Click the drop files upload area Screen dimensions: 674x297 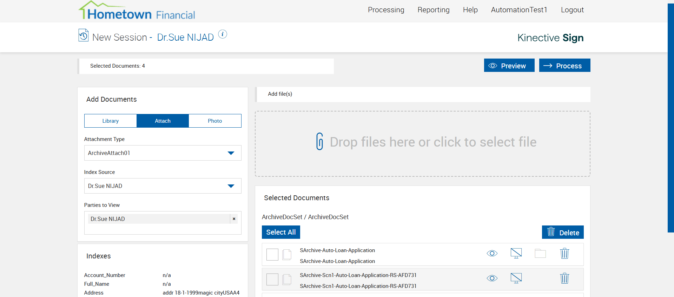pos(423,144)
